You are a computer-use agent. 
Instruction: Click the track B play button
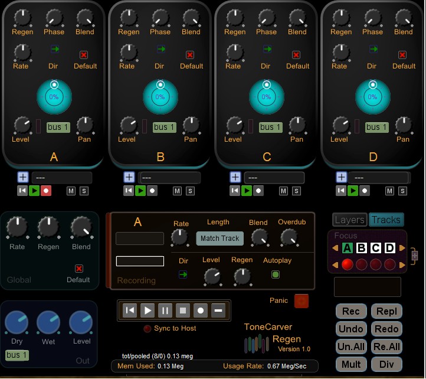pyautogui.click(x=140, y=191)
